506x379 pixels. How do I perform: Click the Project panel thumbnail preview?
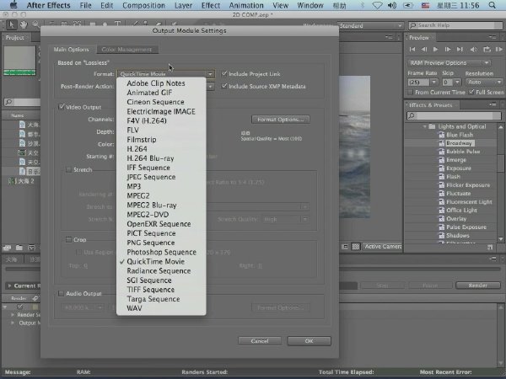click(x=19, y=61)
